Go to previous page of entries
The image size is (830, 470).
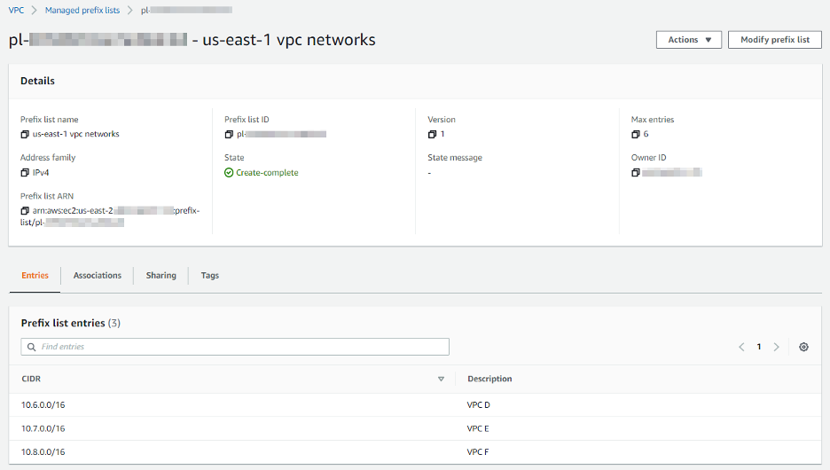click(741, 347)
